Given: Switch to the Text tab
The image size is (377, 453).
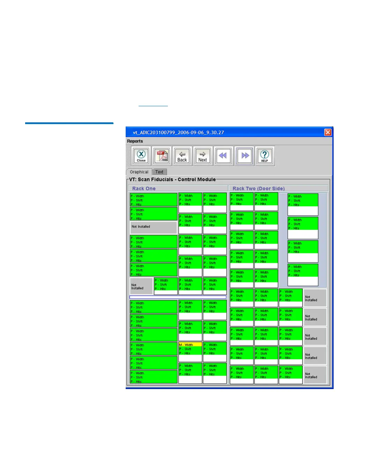Looking at the screenshot, I should [x=159, y=172].
